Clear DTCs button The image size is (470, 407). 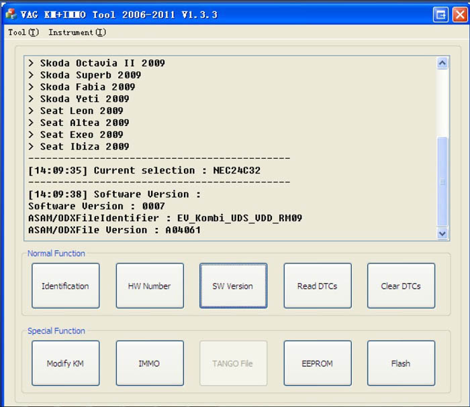[401, 286]
